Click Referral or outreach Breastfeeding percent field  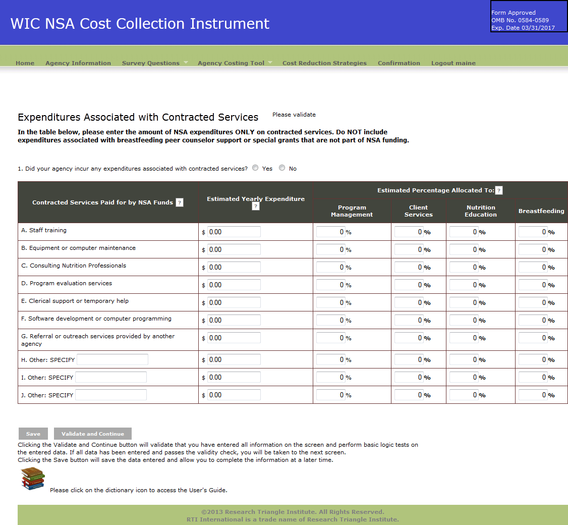point(533,338)
